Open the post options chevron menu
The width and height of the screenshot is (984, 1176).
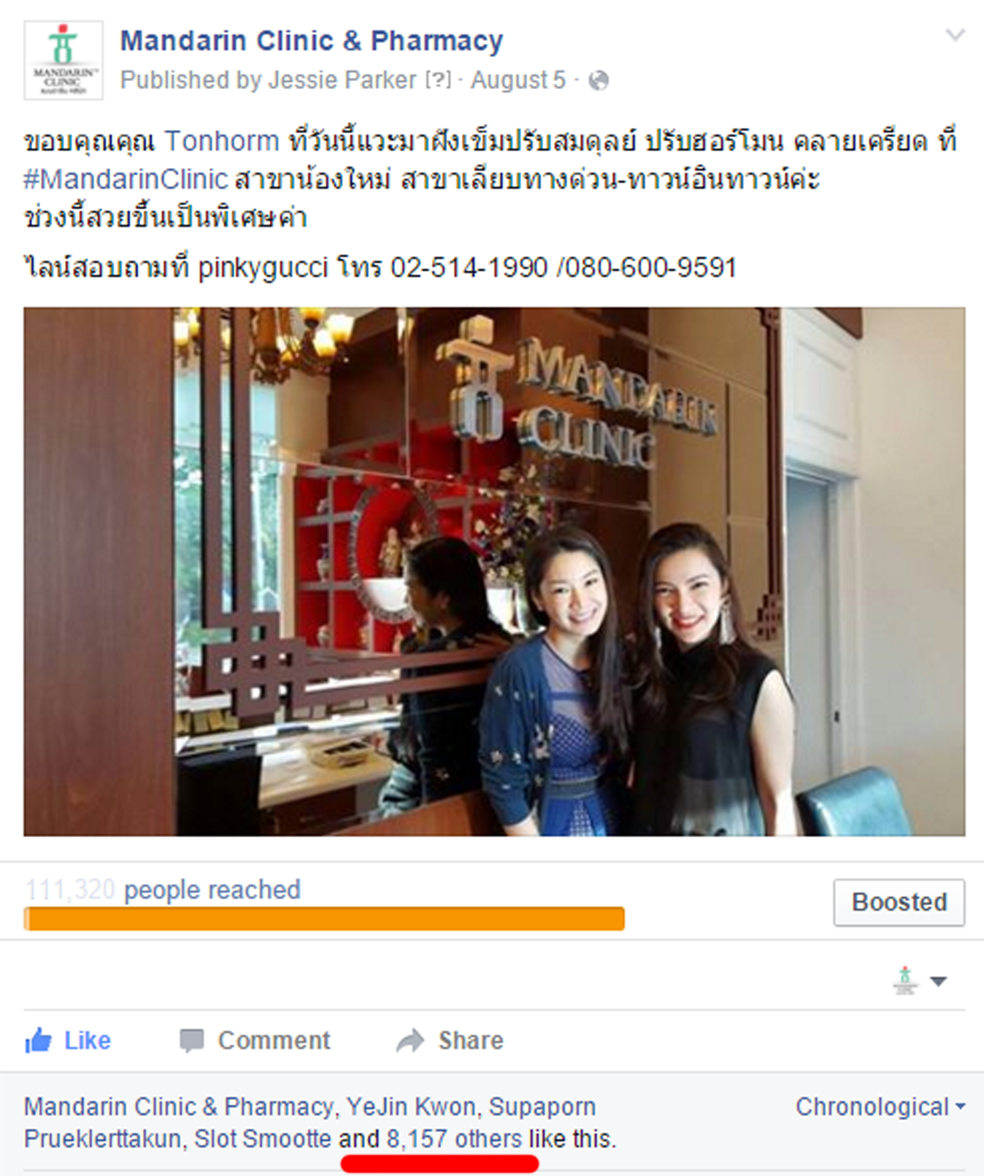coord(956,35)
